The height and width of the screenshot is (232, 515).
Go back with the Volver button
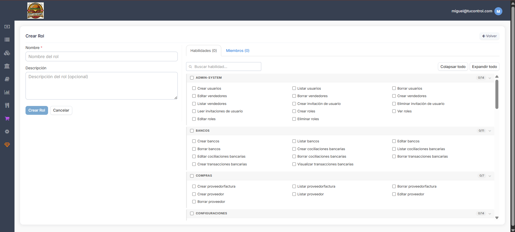tap(489, 36)
